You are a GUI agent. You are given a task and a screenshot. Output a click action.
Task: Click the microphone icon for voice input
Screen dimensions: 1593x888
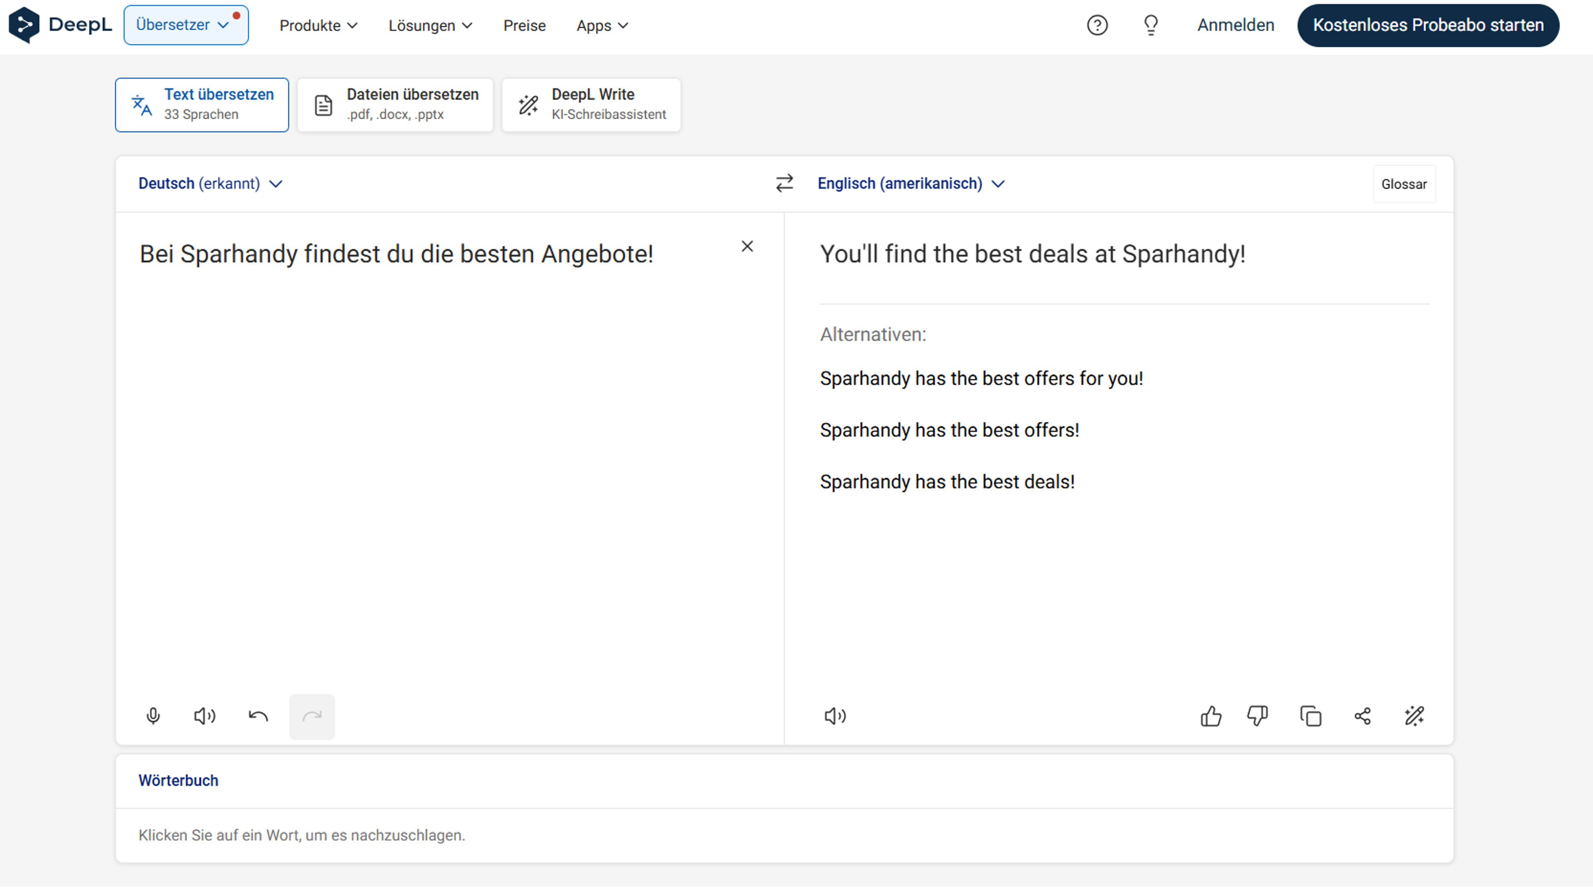click(153, 716)
